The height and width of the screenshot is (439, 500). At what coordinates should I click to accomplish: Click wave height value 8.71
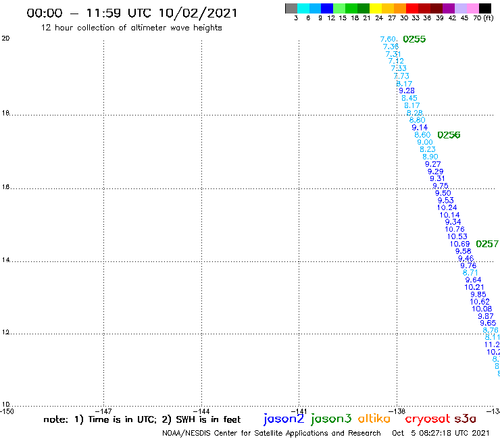pos(470,273)
